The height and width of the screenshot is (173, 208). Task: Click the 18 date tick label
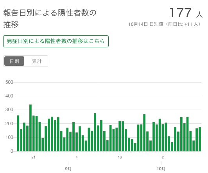click(120, 157)
